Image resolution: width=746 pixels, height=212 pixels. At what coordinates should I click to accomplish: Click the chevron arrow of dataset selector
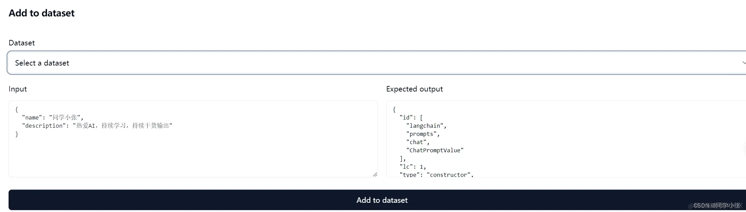[743, 63]
